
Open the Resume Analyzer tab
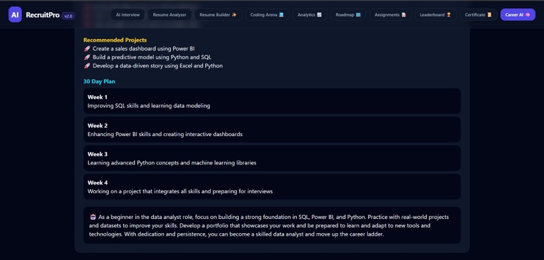(169, 15)
